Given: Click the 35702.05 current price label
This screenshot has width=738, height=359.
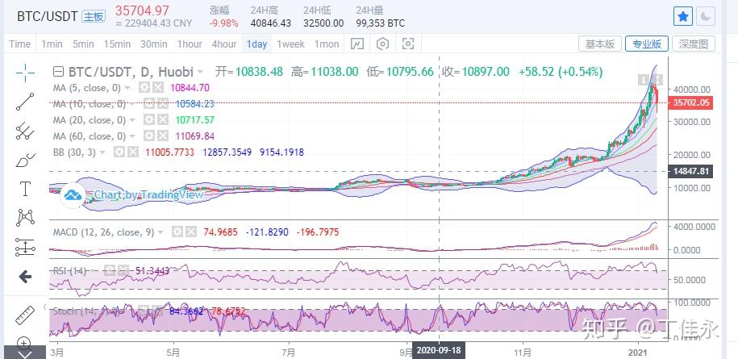Looking at the screenshot, I should [x=691, y=102].
